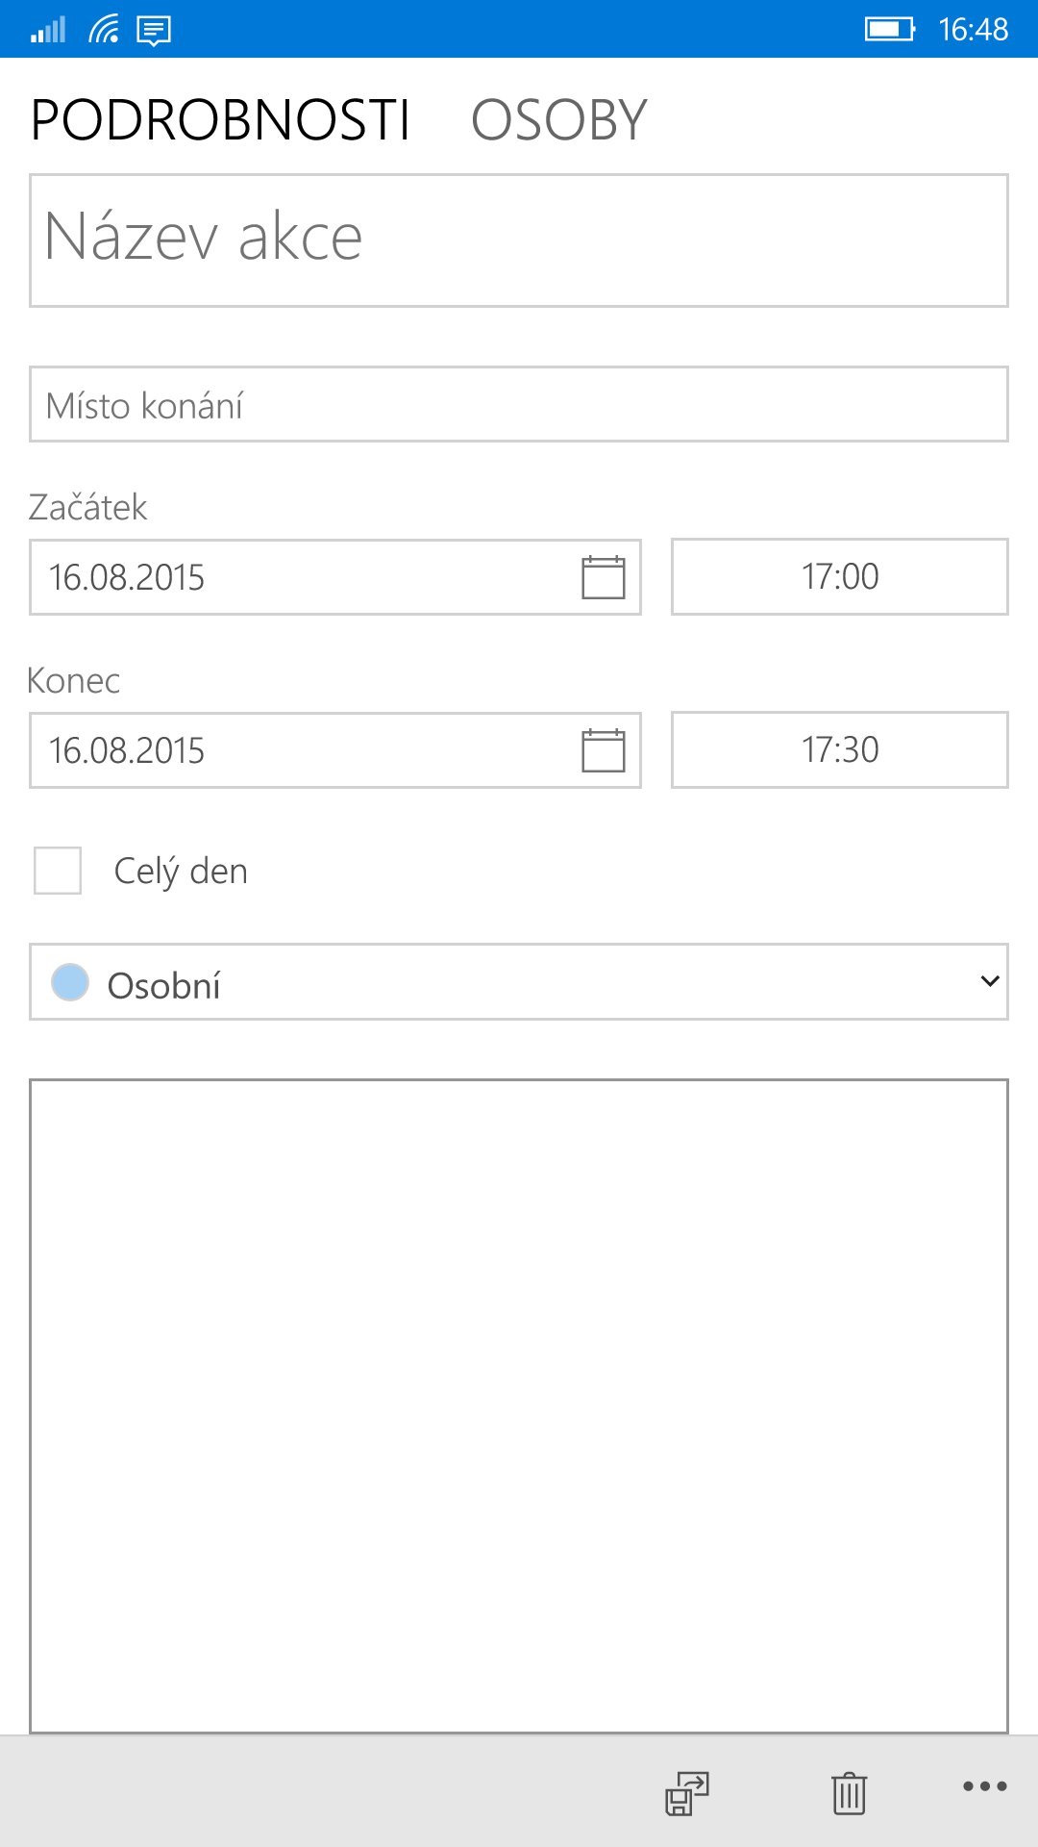The width and height of the screenshot is (1038, 1847).
Task: Open the more options ellipsis menu
Action: 985,1786
